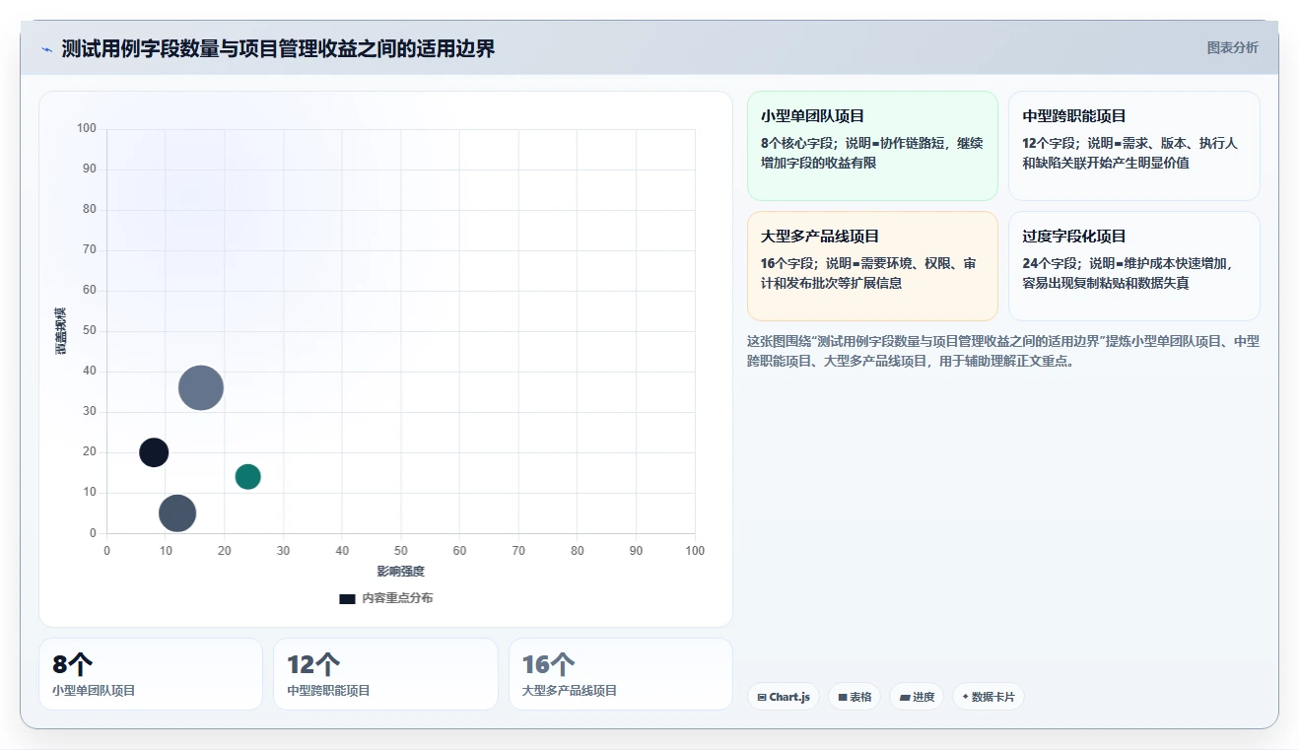Viewport: 1299px width, 750px height.
Task: Select the Chart.js tag chip
Action: tap(784, 697)
